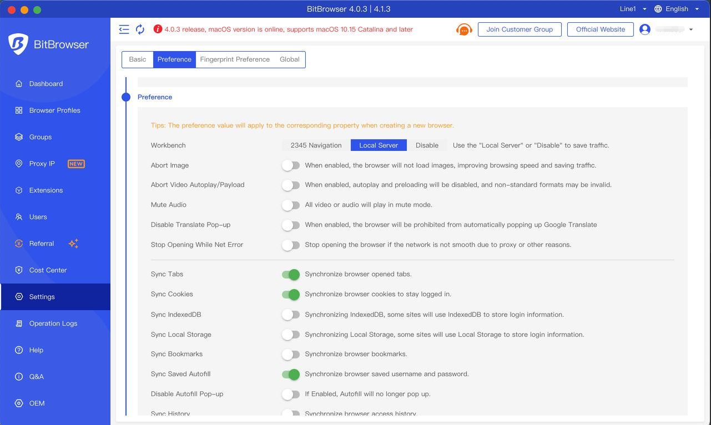Click the Extensions cube icon
This screenshot has height=425, width=711.
point(19,190)
